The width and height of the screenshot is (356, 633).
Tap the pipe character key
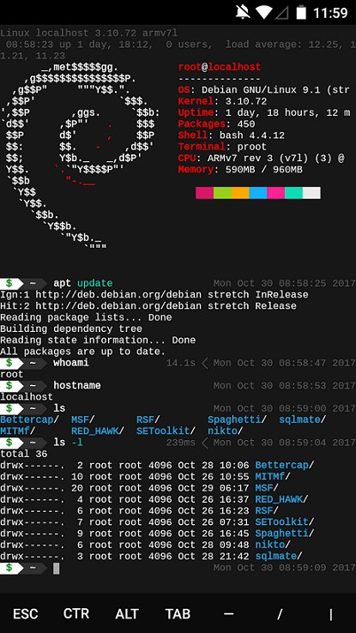tap(330, 614)
